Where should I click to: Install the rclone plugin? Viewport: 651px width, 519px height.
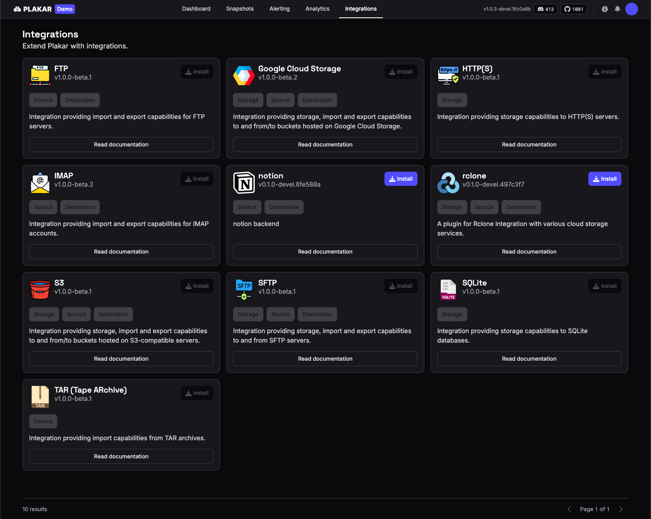[x=604, y=179]
